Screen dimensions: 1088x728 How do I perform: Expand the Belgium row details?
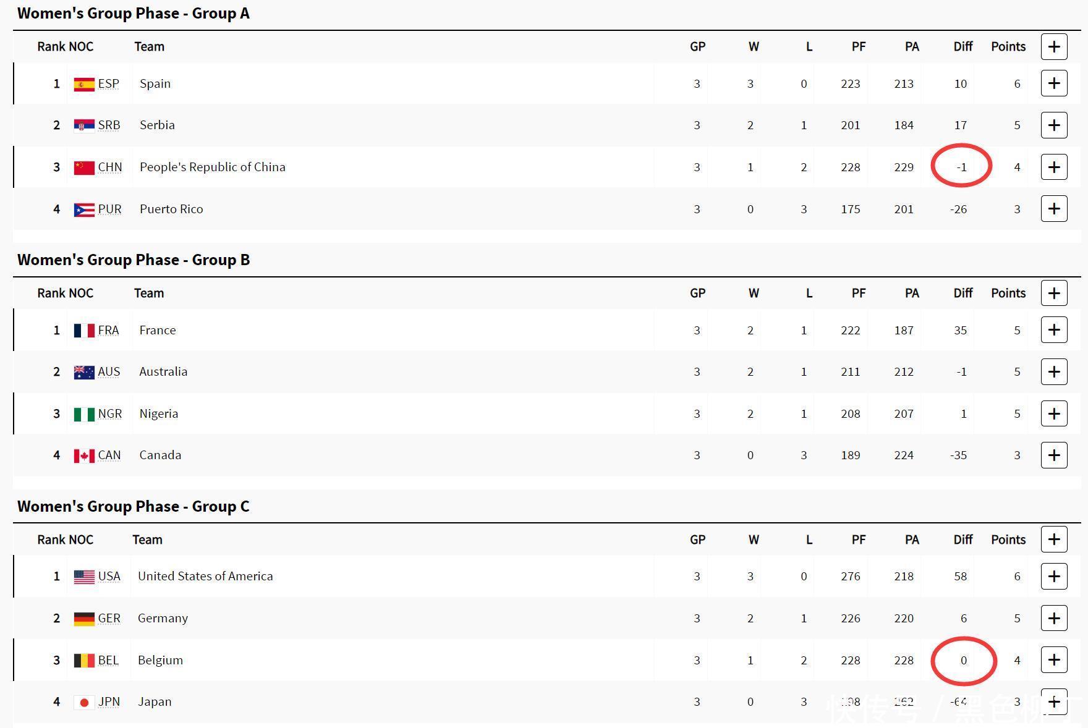(x=1054, y=660)
